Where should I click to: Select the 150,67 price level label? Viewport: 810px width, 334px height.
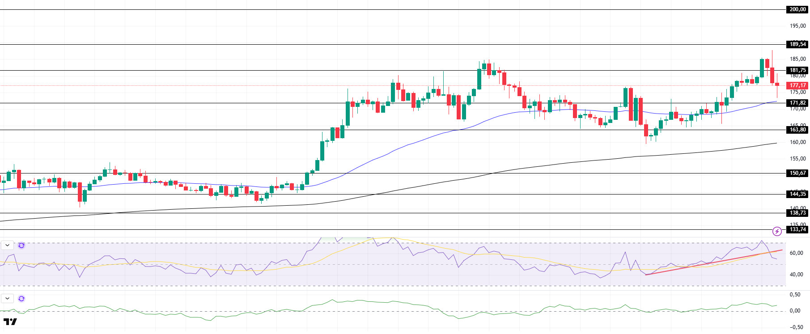[x=797, y=173]
